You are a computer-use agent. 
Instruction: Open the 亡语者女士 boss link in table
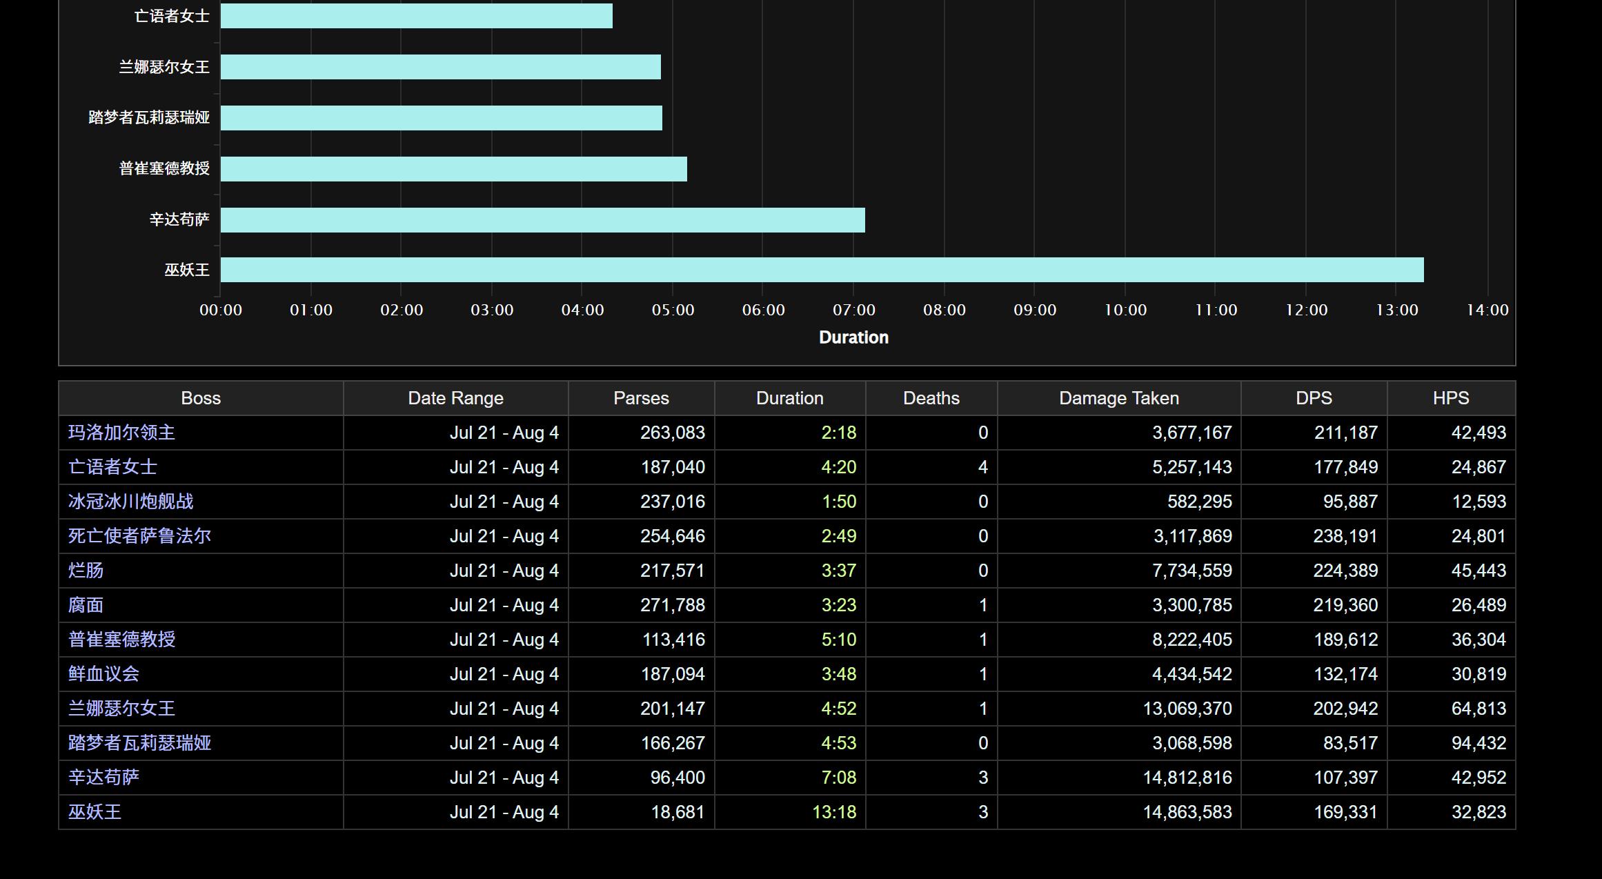coord(112,467)
